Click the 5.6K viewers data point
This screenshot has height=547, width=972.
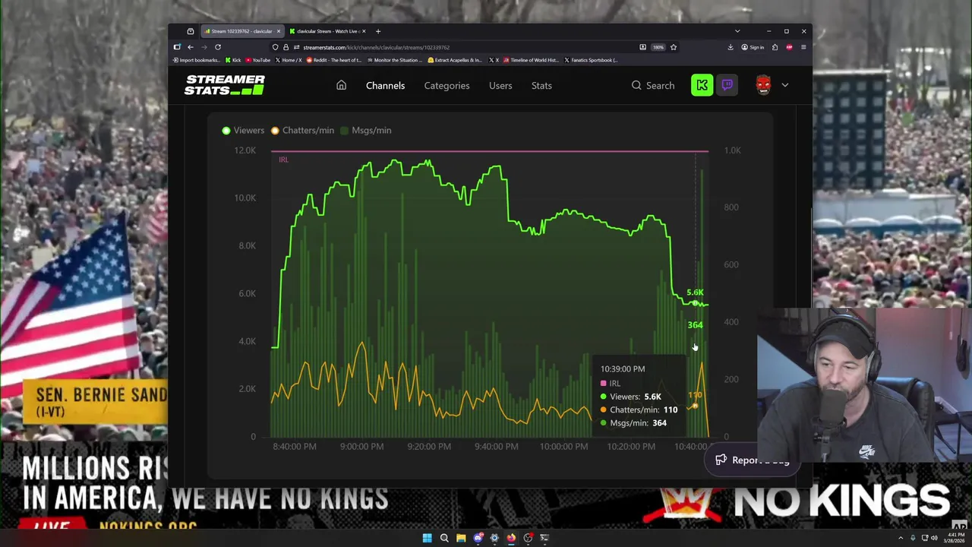pos(695,303)
